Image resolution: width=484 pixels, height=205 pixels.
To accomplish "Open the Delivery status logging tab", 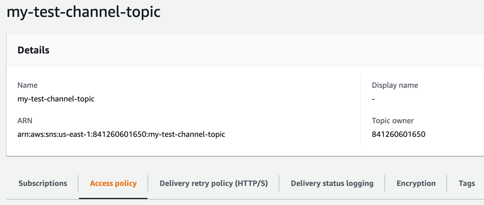I will (332, 183).
